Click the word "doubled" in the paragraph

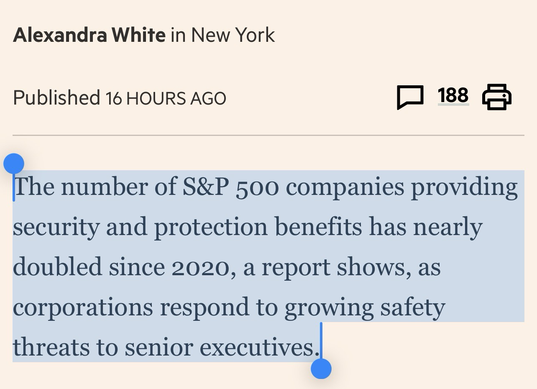click(57, 267)
